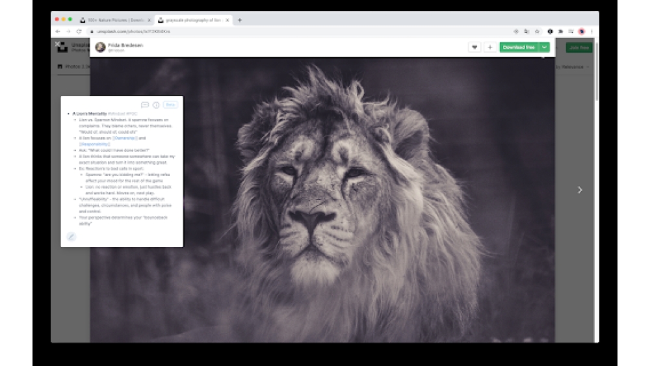The width and height of the screenshot is (650, 366).
Task: Expand the download size dropdown arrow
Action: (544, 47)
